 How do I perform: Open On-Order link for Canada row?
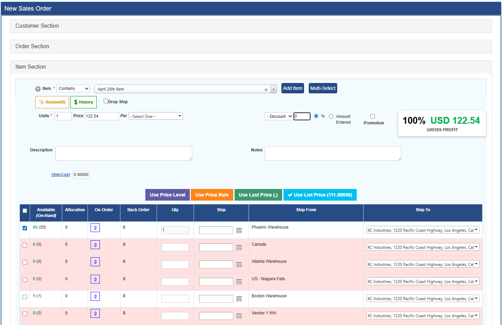coord(95,245)
